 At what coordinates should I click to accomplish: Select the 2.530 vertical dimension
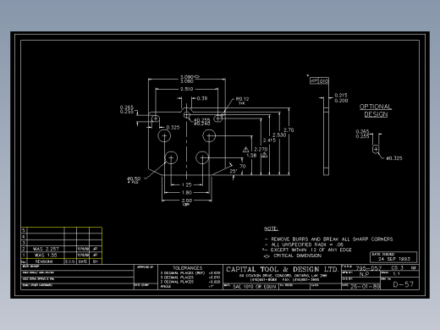tap(279, 135)
